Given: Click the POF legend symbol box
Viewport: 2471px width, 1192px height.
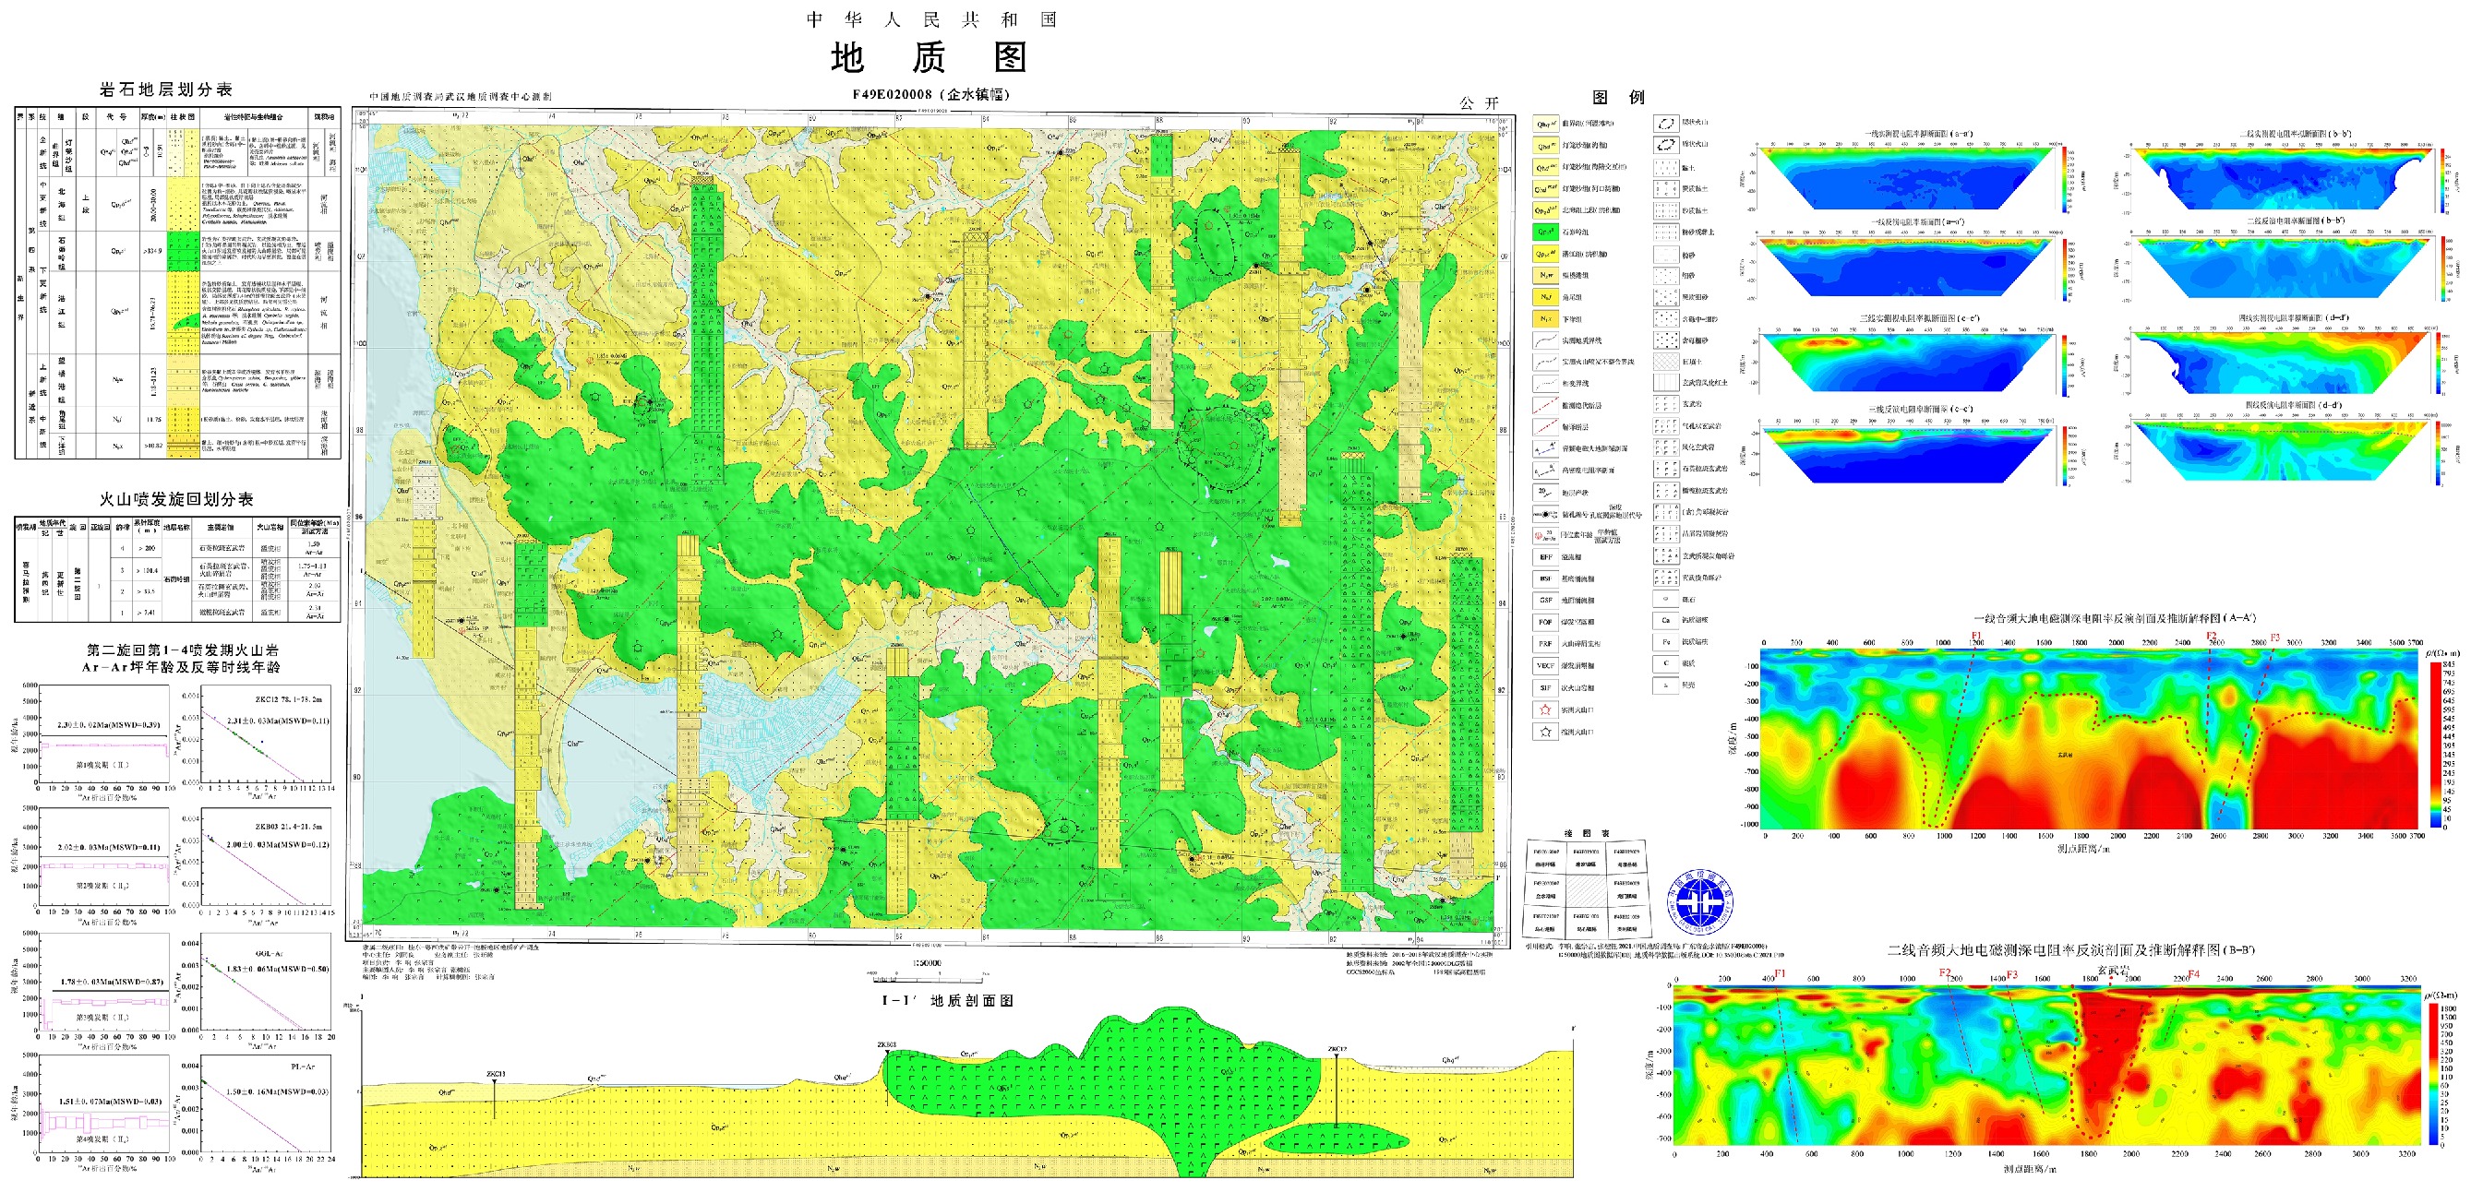Looking at the screenshot, I should [x=1545, y=623].
